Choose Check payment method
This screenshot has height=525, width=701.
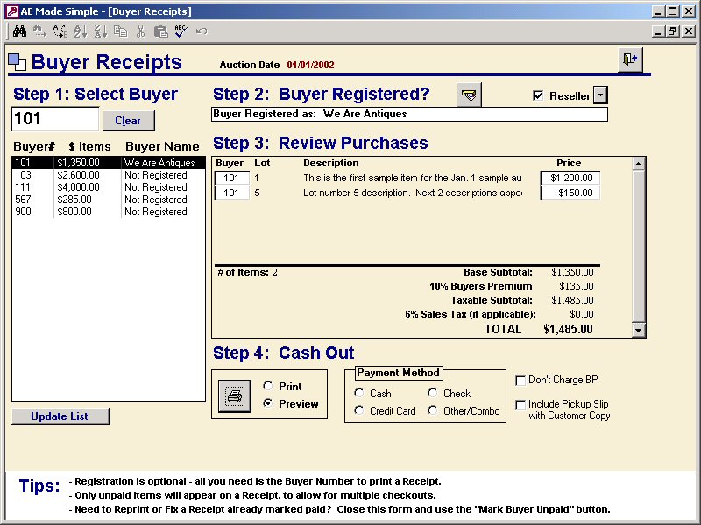coord(432,393)
